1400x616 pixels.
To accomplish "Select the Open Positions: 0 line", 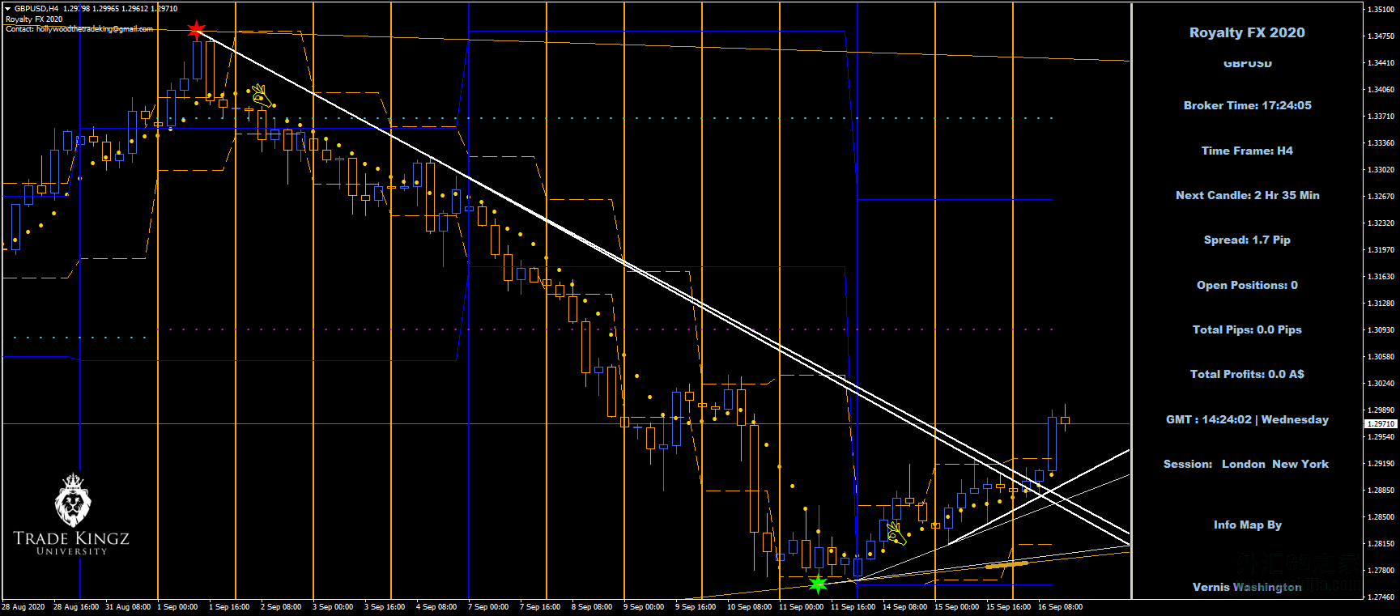I will click(x=1247, y=285).
